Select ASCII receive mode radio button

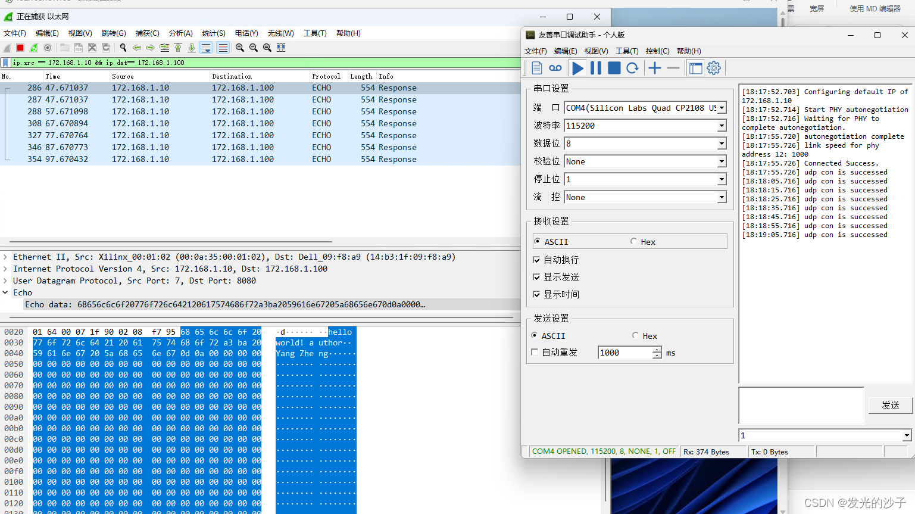[x=538, y=241]
